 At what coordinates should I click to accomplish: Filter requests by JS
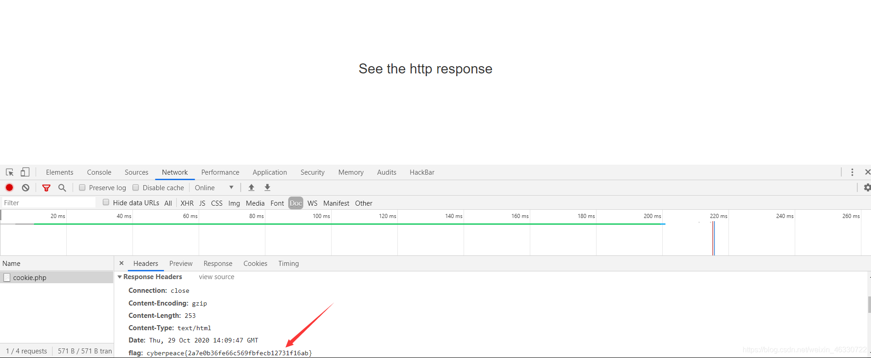click(x=202, y=203)
